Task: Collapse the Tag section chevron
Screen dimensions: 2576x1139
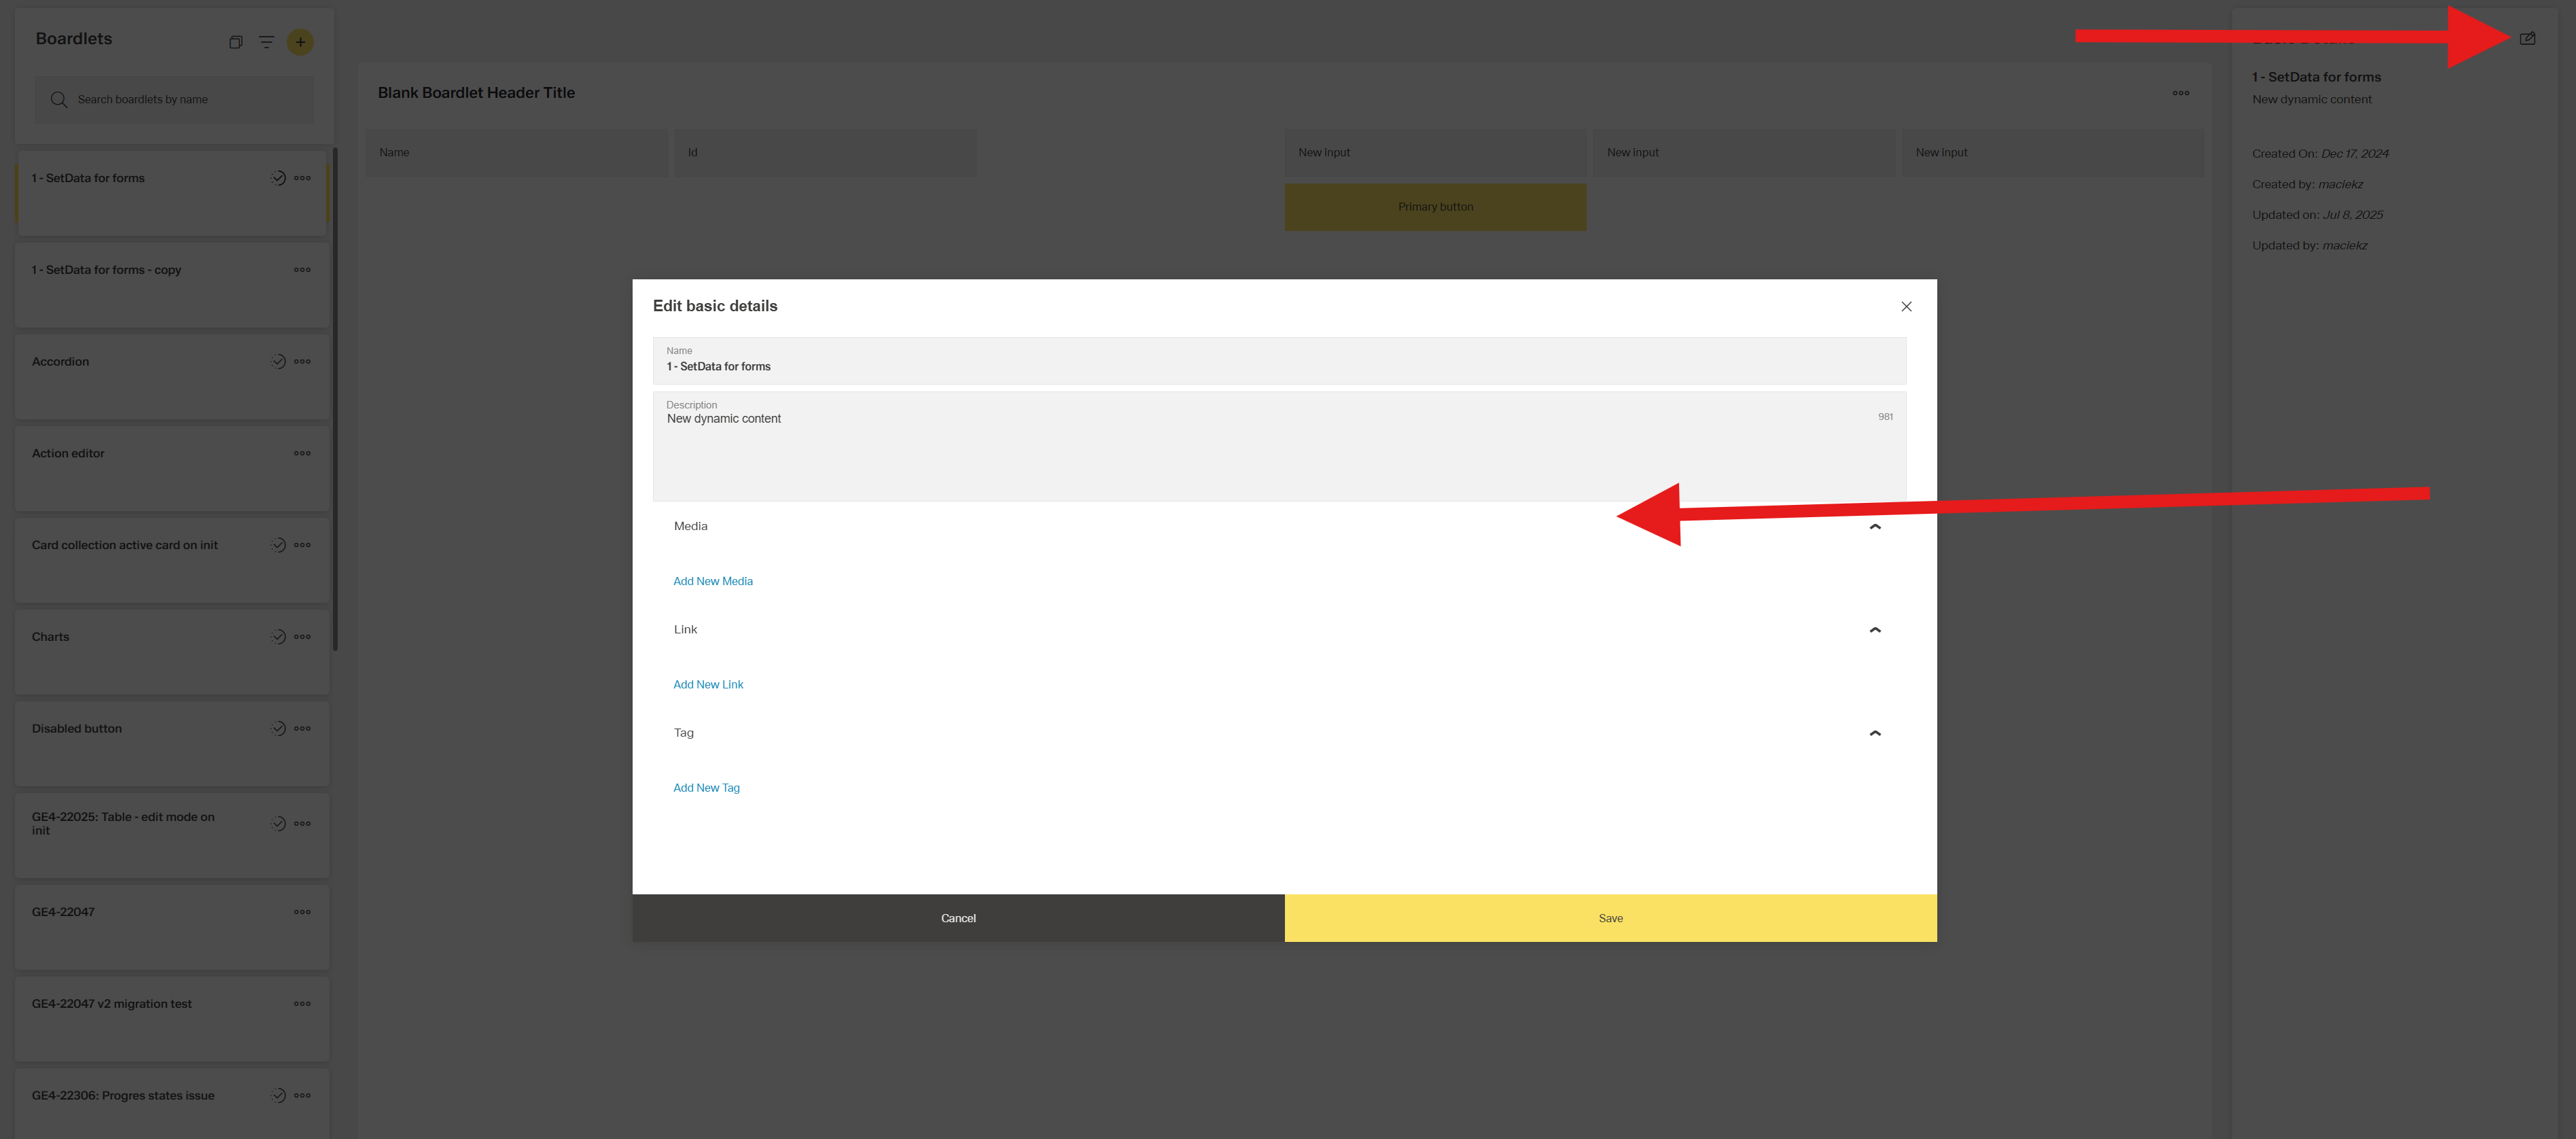Action: [x=1875, y=733]
